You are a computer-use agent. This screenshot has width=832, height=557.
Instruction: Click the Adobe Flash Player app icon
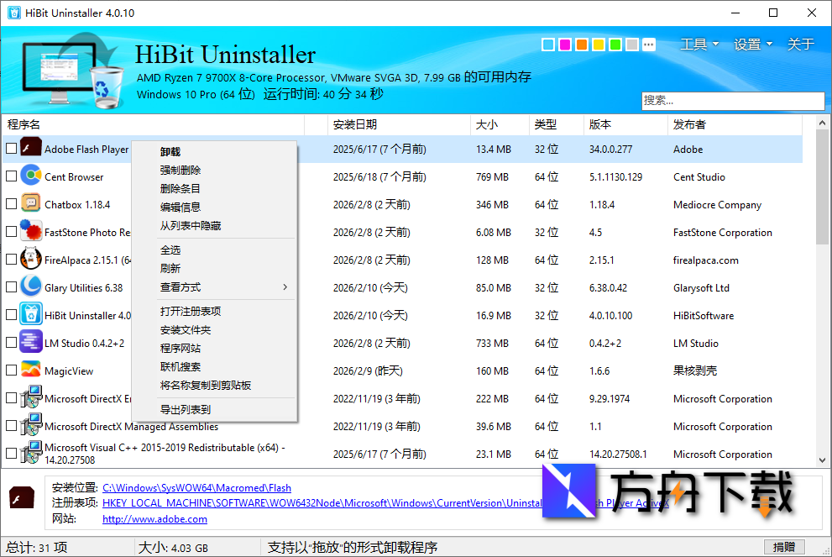[31, 148]
